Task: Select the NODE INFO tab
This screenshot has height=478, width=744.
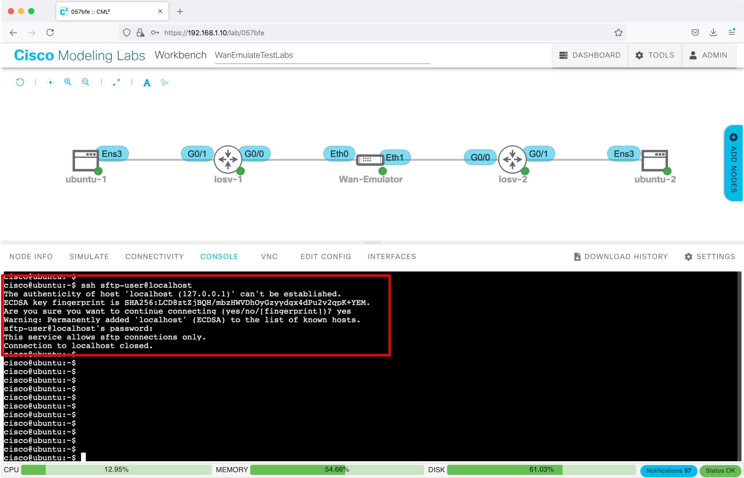Action: 31,256
